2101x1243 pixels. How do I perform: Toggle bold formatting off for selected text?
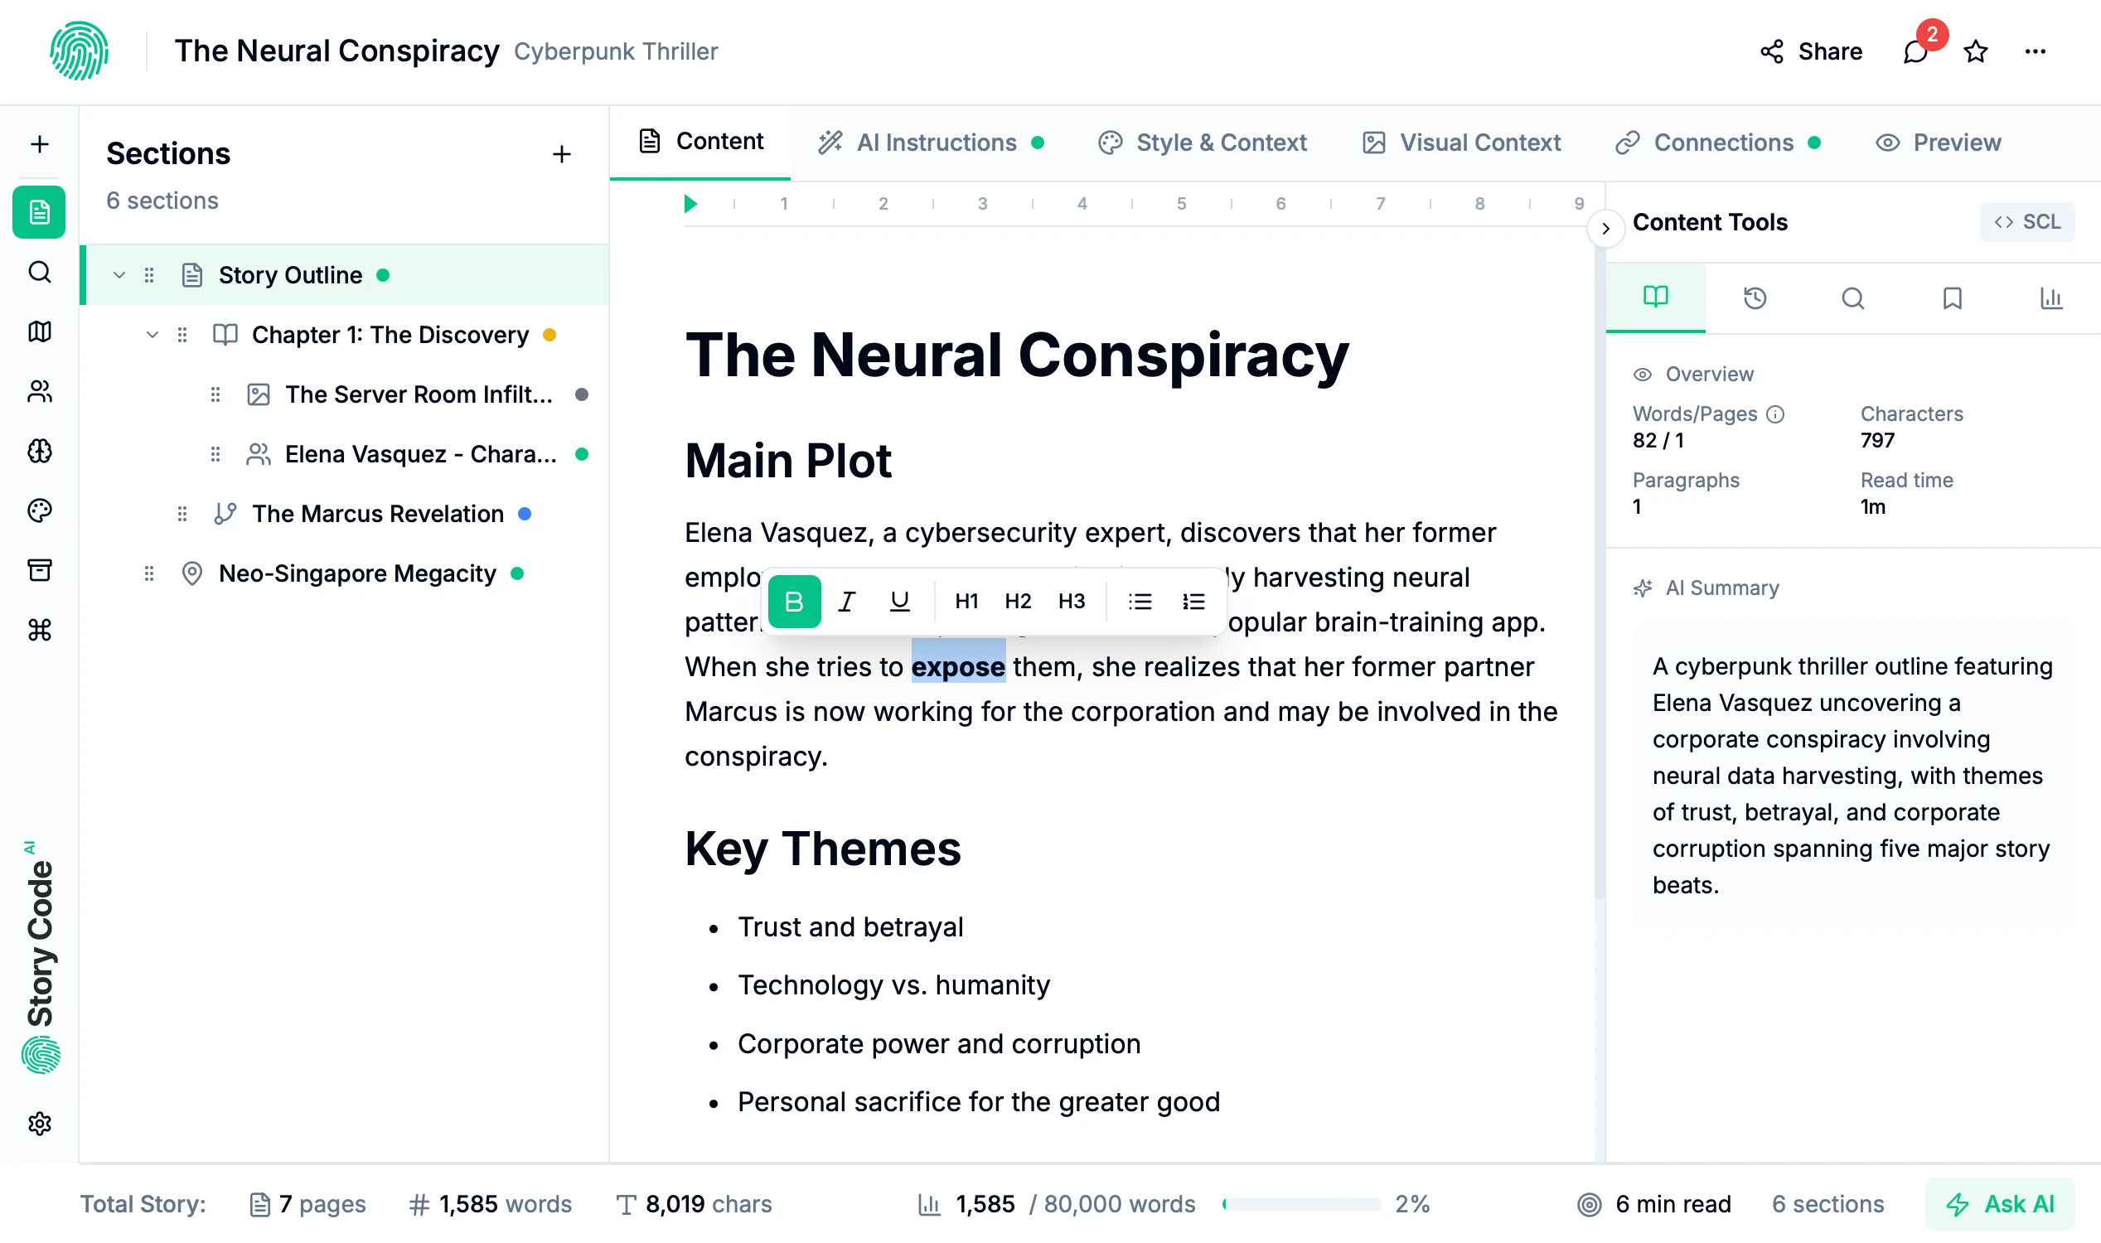tap(793, 601)
